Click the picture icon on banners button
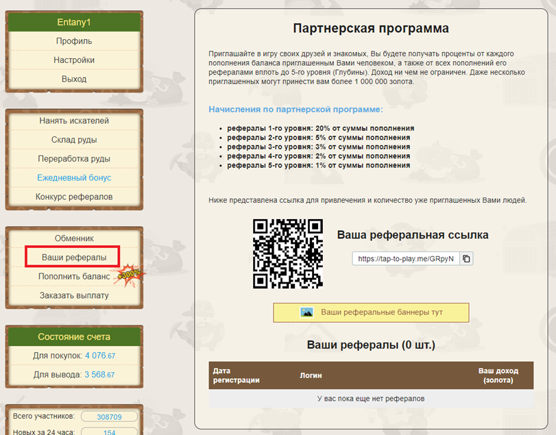The width and height of the screenshot is (556, 435). pos(306,312)
